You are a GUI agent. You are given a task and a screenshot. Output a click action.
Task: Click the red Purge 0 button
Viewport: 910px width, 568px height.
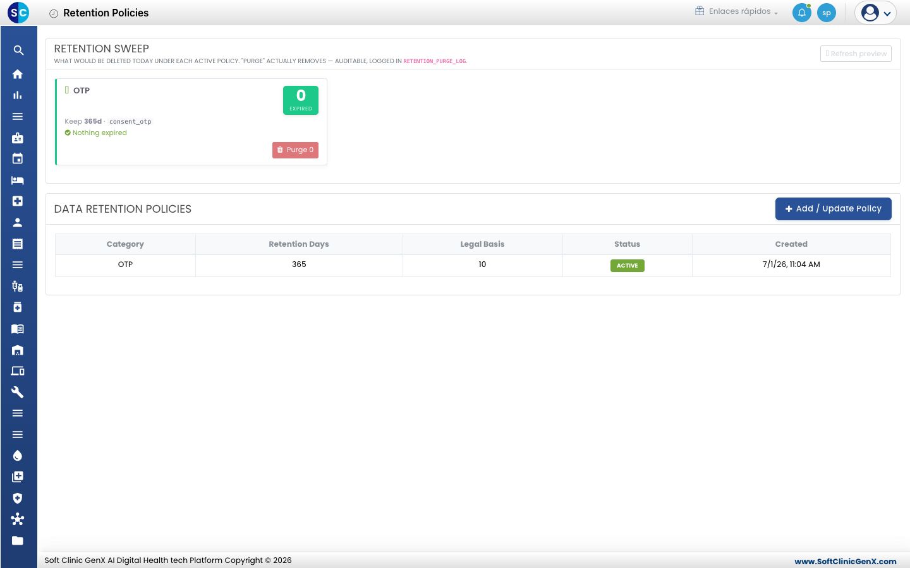(295, 150)
